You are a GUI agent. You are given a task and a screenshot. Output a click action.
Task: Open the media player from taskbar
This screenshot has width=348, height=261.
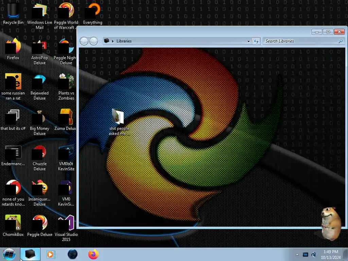50,254
